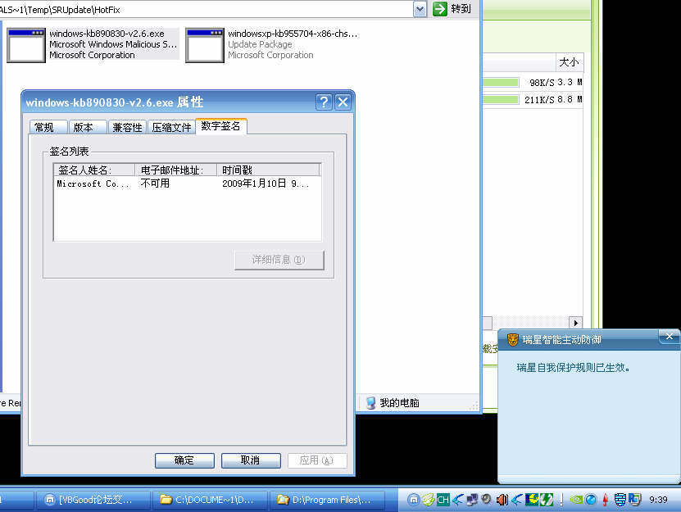Close the windows-kb890830-v2.6.exe Properties dialog

tap(343, 102)
